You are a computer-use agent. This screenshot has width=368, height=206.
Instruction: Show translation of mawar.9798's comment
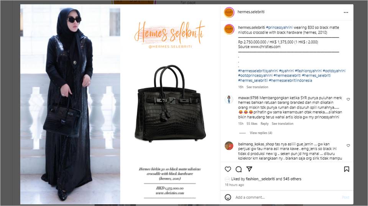283,124
